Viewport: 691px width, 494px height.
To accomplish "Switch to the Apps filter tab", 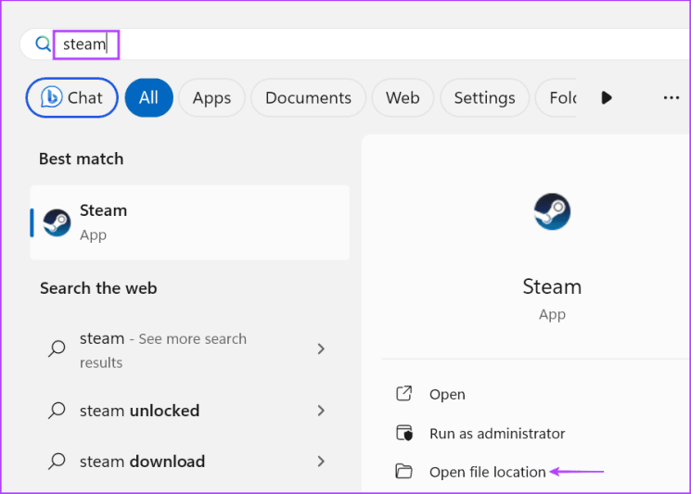I will click(x=211, y=97).
